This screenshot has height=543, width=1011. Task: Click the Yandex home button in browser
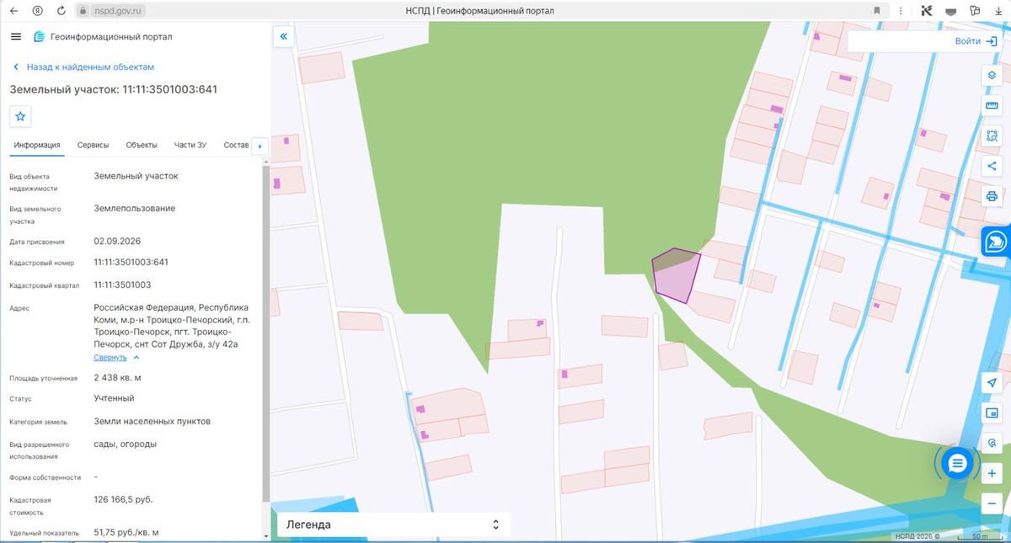click(x=37, y=11)
